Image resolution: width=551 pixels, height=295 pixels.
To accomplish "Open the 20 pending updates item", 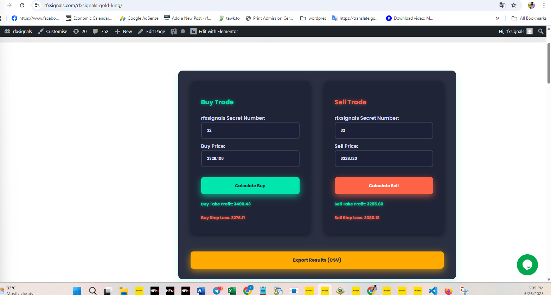I will 80,31.
